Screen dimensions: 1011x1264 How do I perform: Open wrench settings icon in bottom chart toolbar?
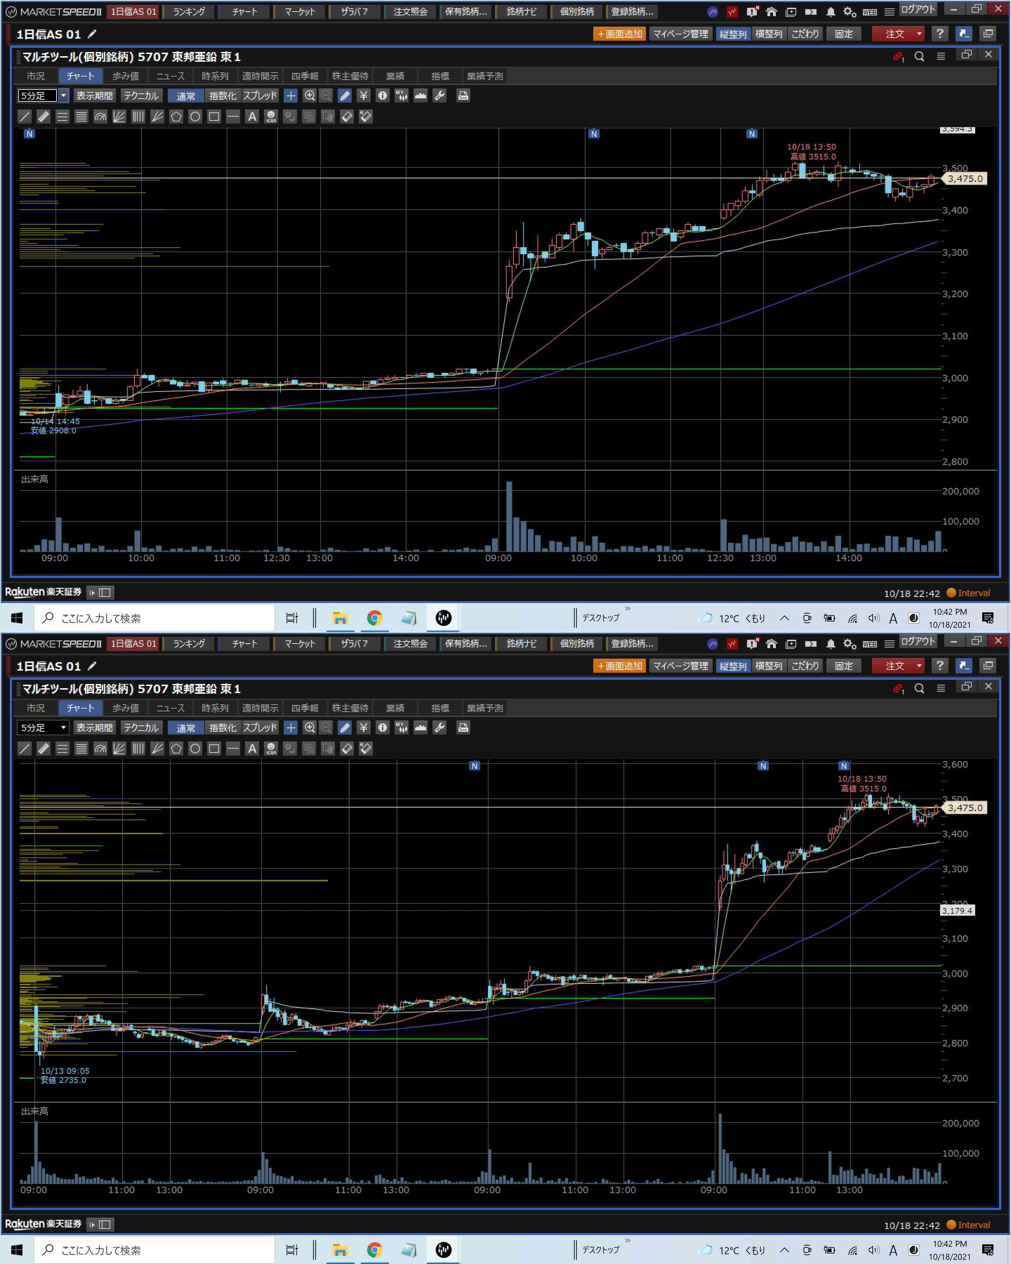pyautogui.click(x=440, y=728)
